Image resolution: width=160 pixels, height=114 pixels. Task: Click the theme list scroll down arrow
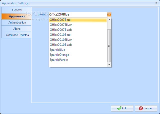click(109, 64)
